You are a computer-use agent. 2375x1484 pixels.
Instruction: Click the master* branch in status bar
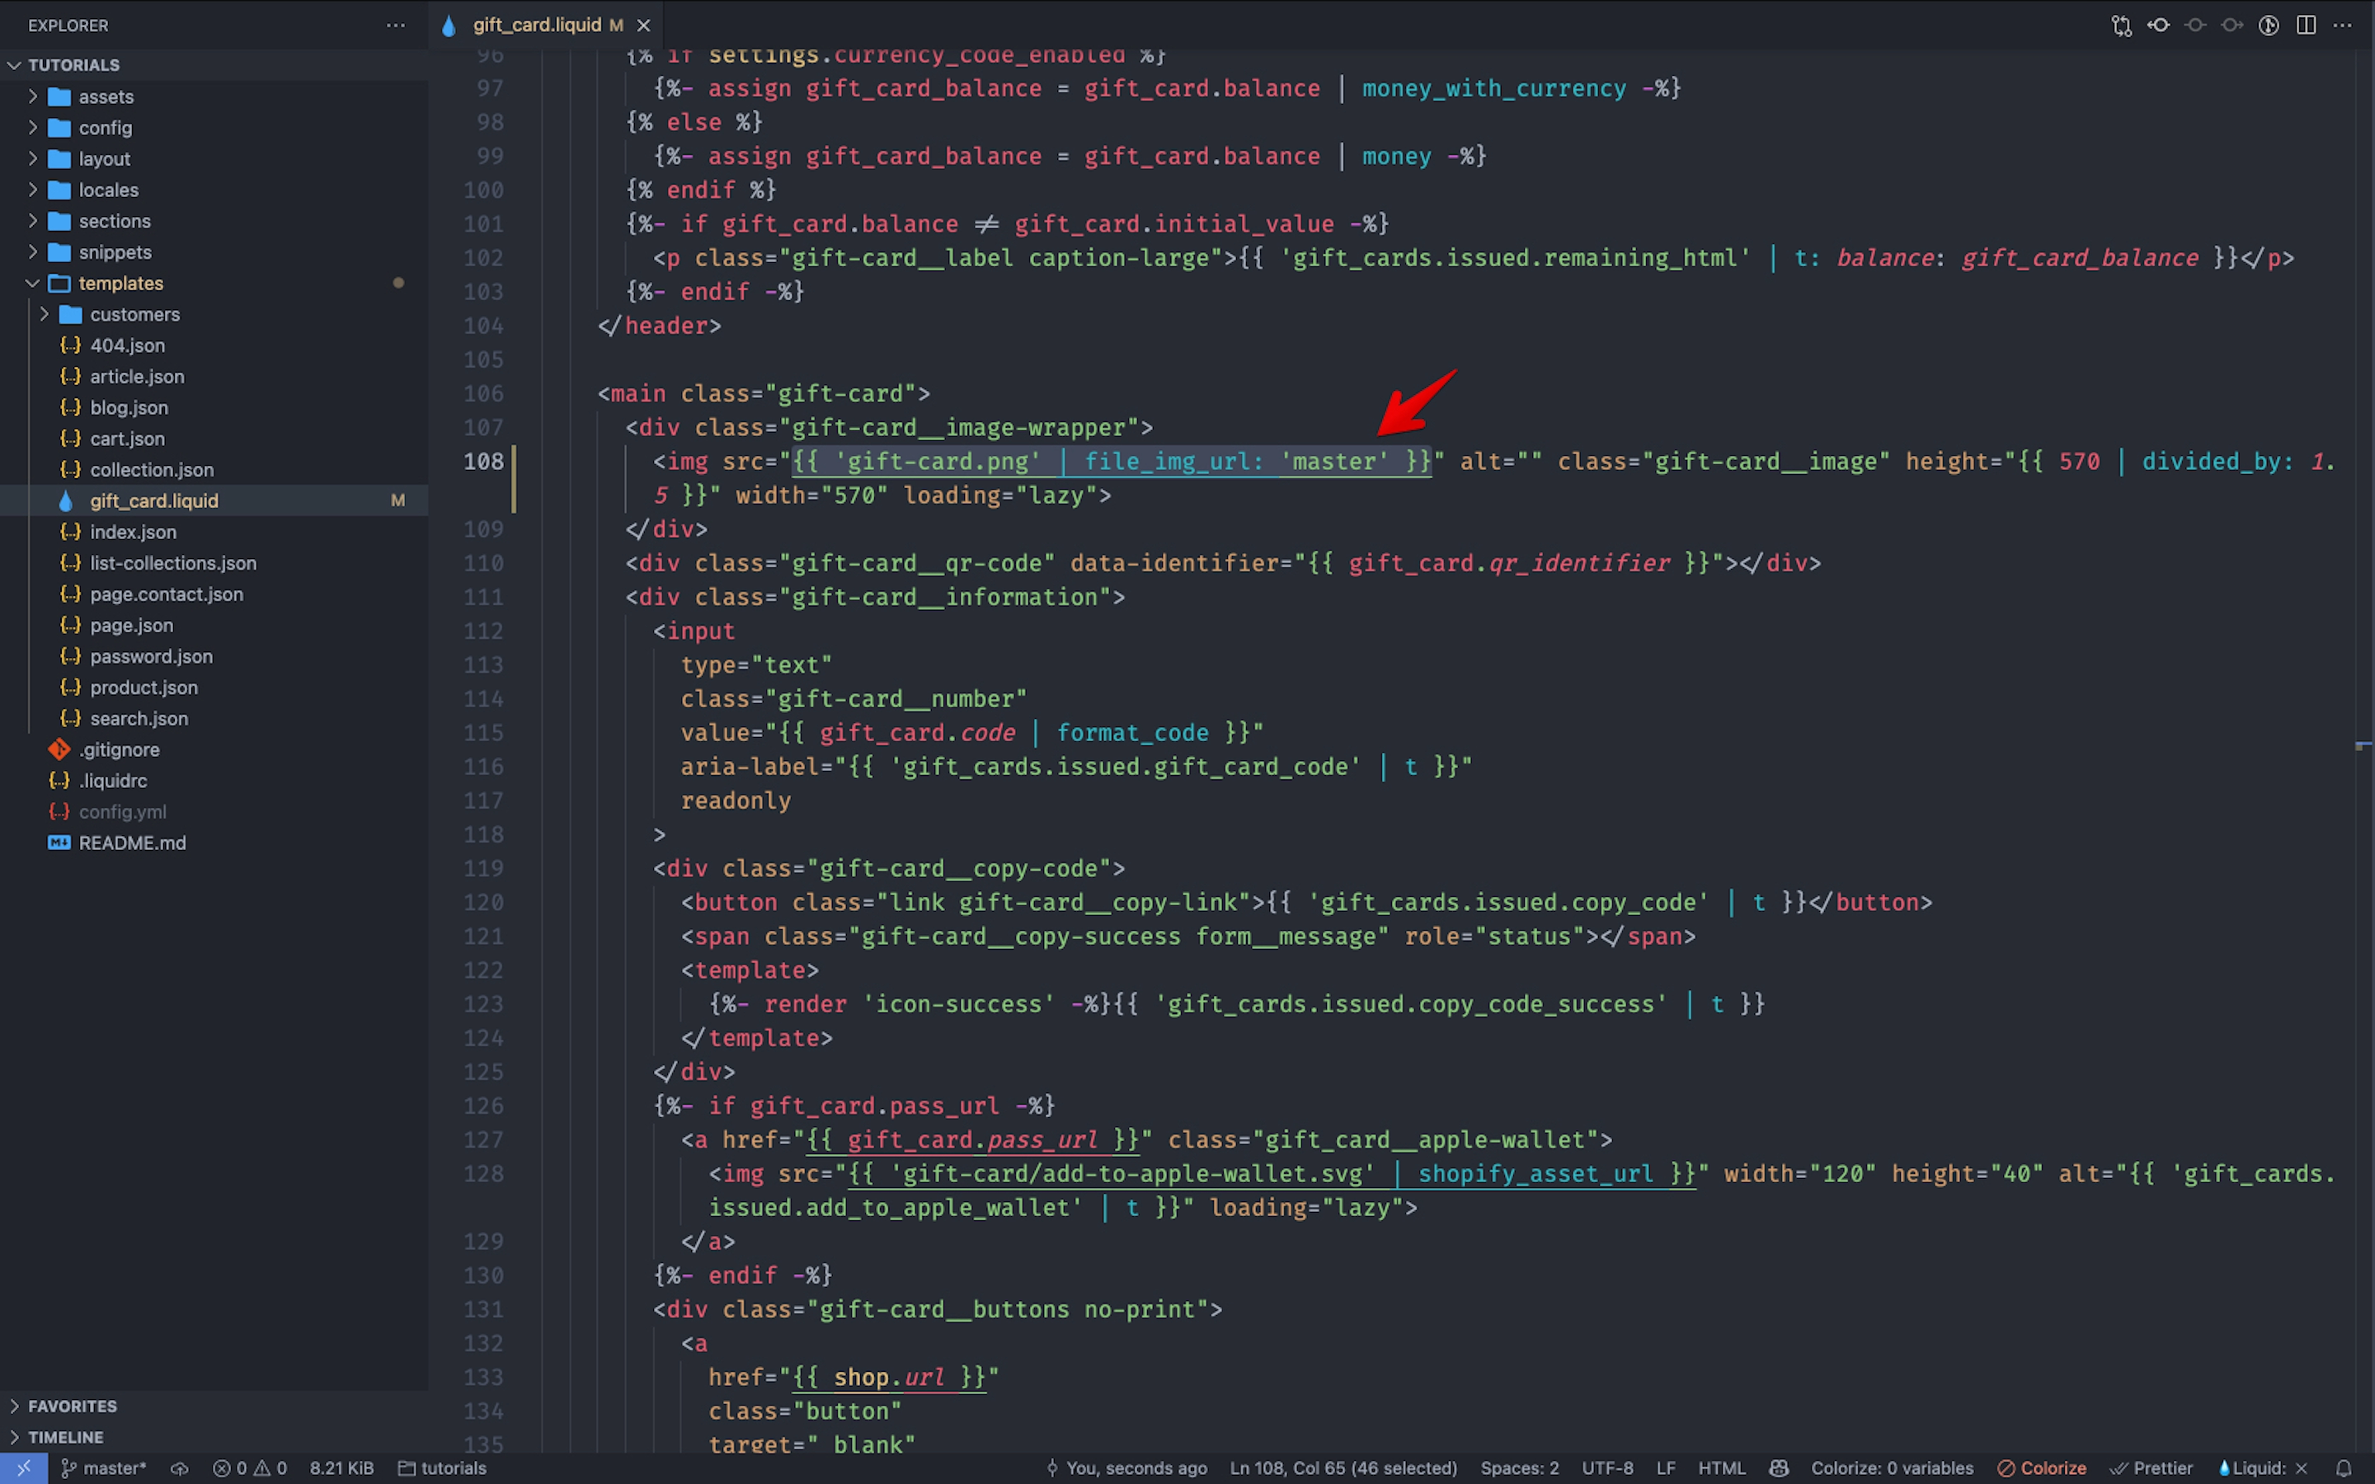pos(104,1468)
